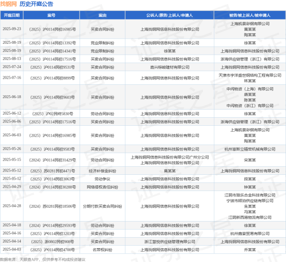Click the date cell 2025-07-16
286x262 pixels.
tap(12, 78)
